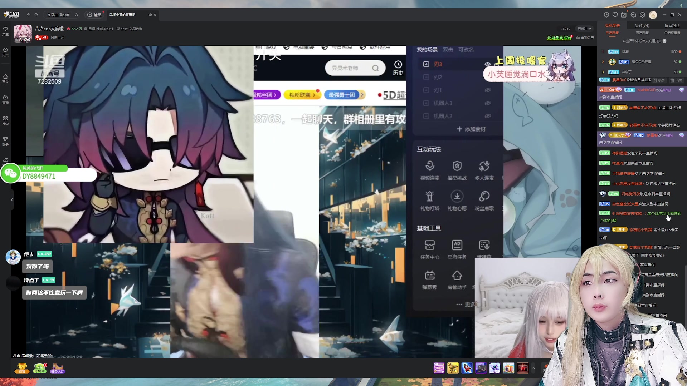687x386 pixels.
Task: Switch to 活跃度榜 tab
Action: (612, 25)
